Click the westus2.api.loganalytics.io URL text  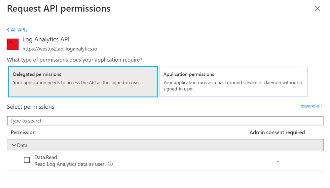tap(60, 49)
